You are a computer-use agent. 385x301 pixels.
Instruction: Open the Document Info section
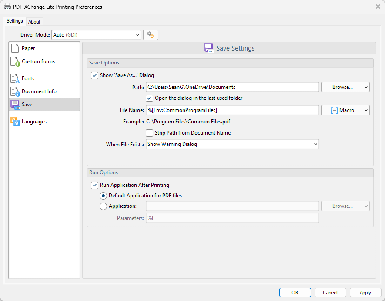(x=44, y=91)
